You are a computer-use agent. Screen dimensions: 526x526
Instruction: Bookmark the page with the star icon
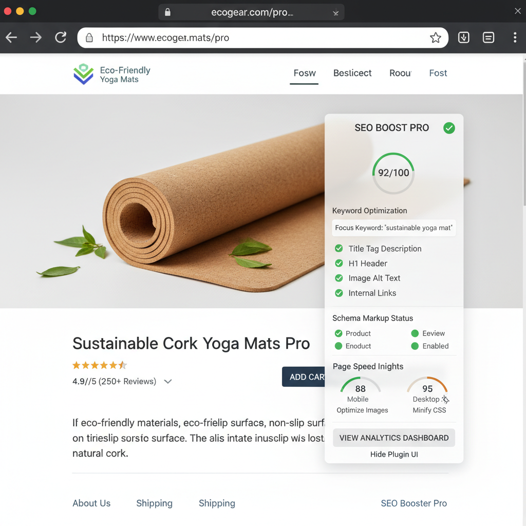(436, 37)
